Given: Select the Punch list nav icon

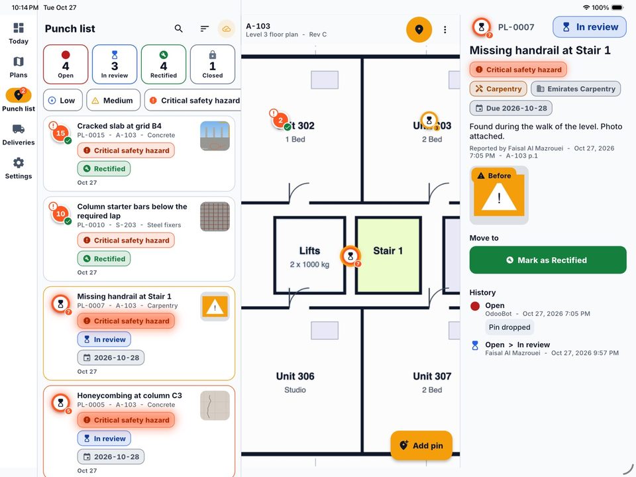Looking at the screenshot, I should click(19, 95).
